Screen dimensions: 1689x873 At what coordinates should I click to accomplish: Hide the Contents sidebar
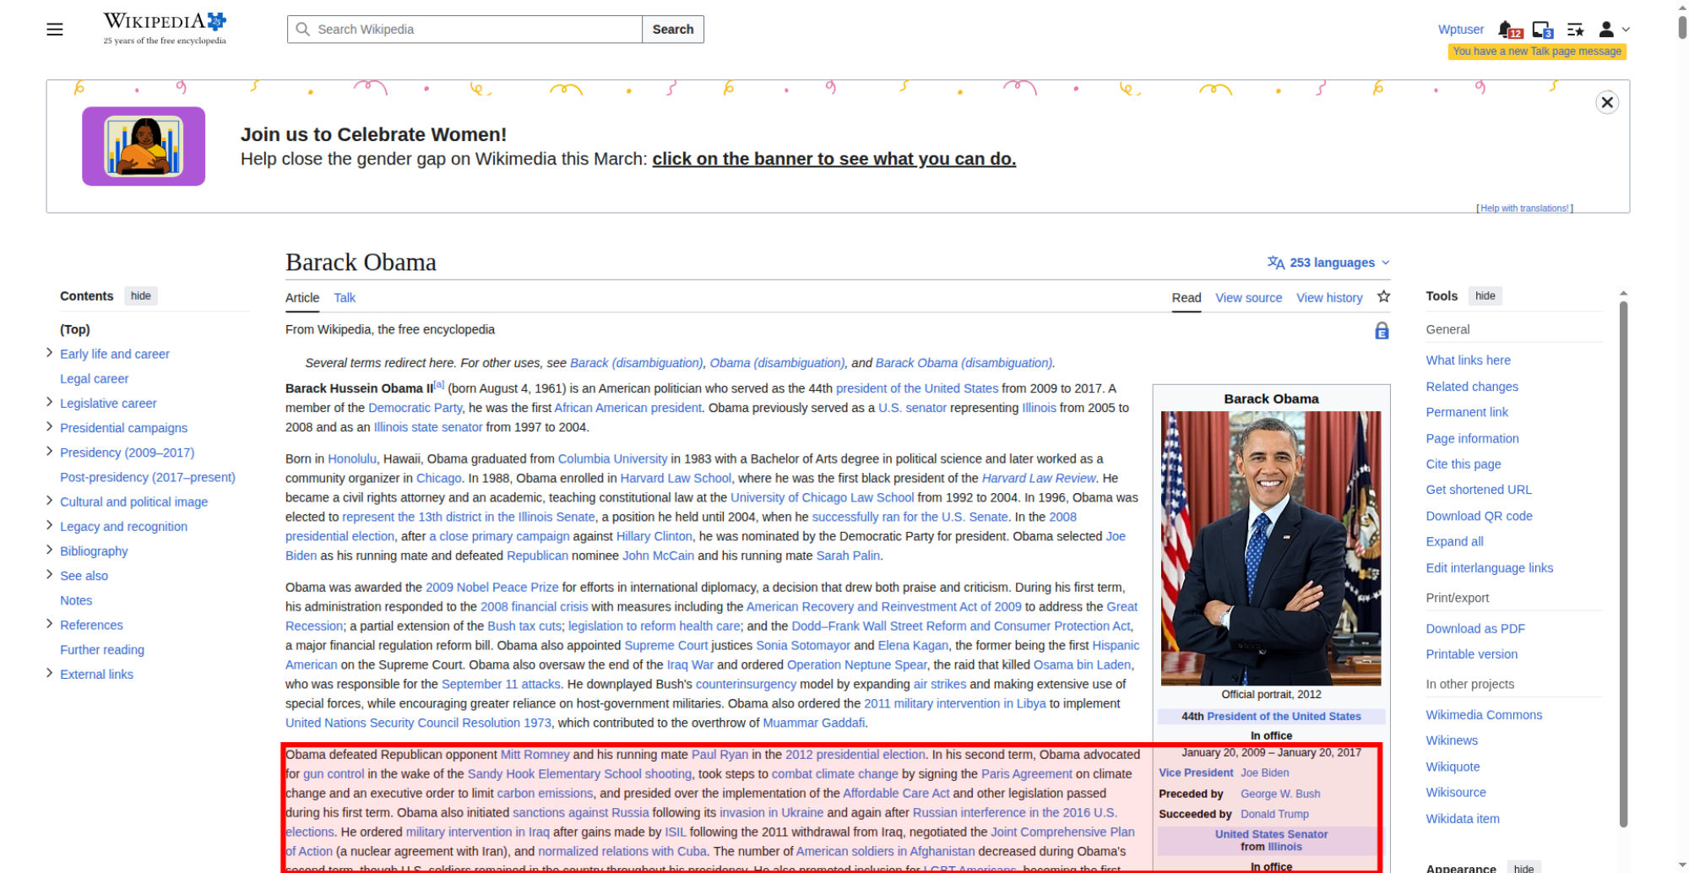tap(141, 296)
